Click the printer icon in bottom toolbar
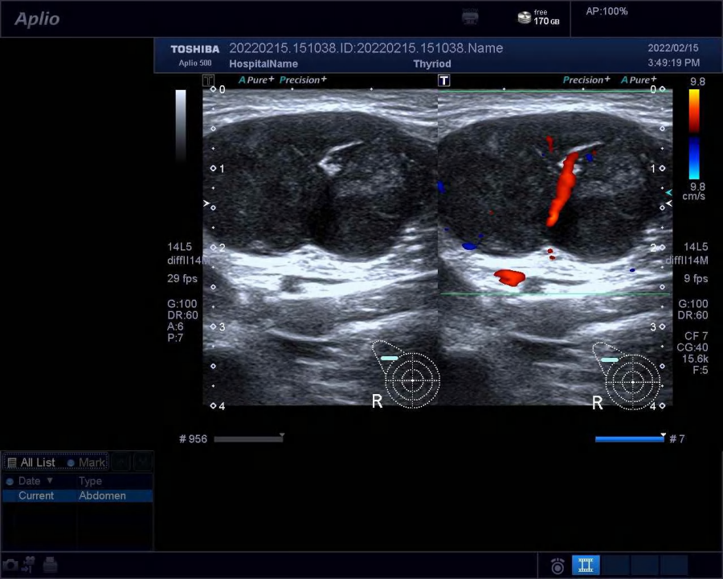This screenshot has height=579, width=723. pyautogui.click(x=50, y=565)
